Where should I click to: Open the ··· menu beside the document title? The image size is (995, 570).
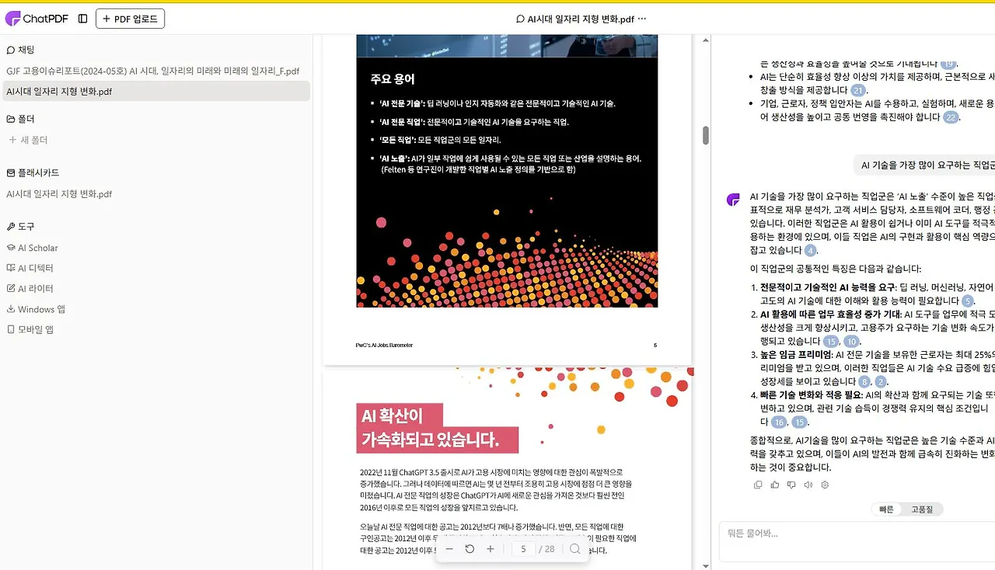(641, 19)
